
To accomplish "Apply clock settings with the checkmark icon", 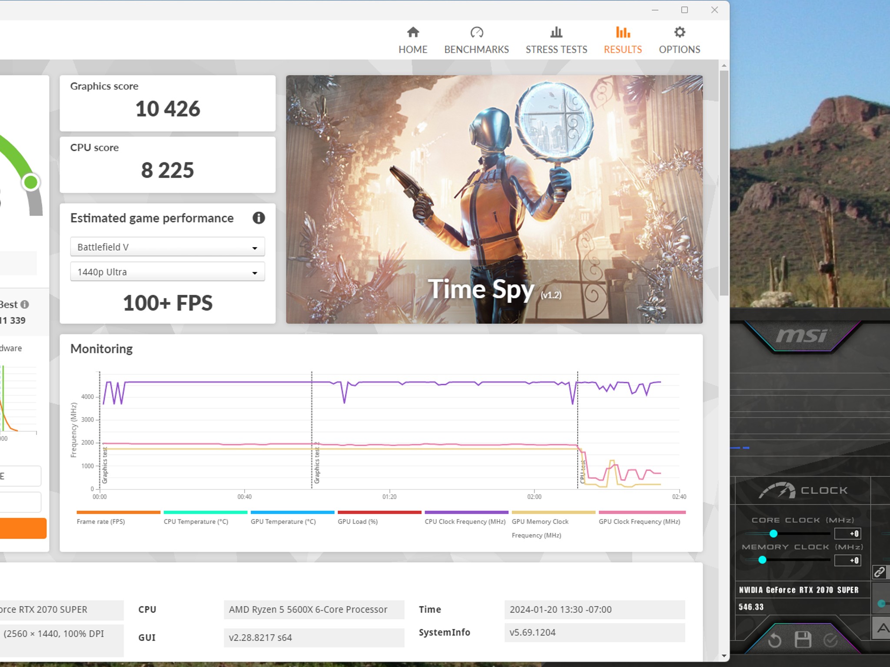I will click(831, 641).
